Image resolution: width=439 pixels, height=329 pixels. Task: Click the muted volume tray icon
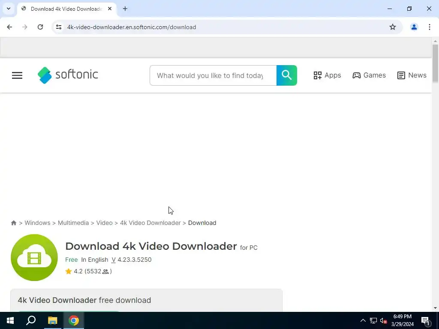point(384,320)
